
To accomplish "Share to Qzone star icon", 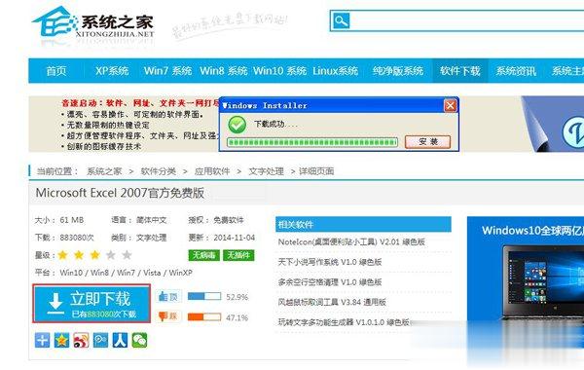I will point(61,340).
